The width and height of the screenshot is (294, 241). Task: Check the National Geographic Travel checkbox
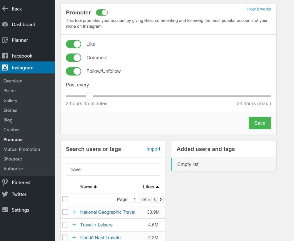click(x=65, y=212)
